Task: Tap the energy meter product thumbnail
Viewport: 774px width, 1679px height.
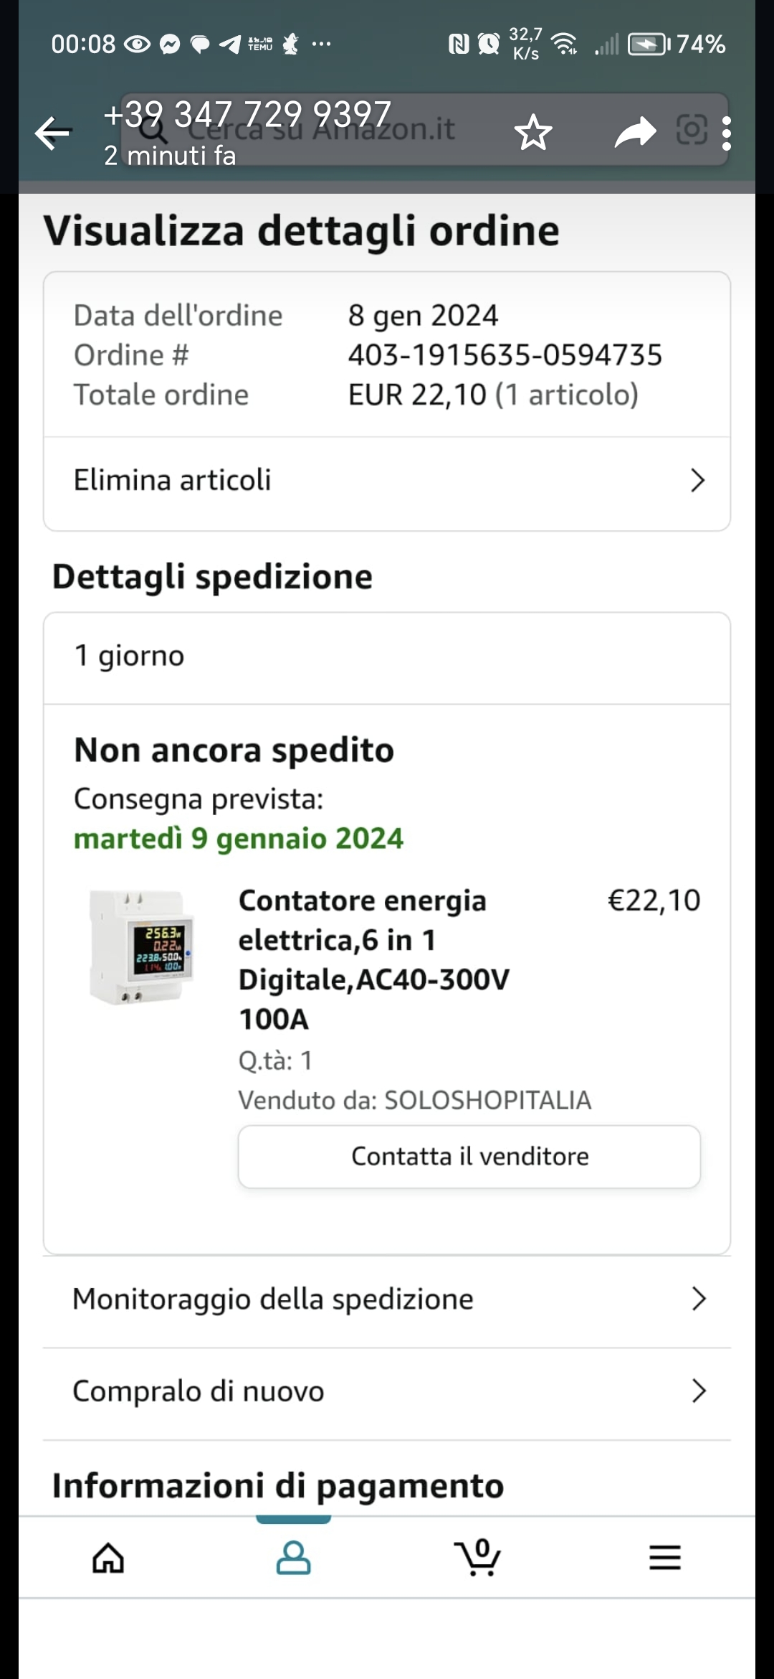Action: [141, 946]
